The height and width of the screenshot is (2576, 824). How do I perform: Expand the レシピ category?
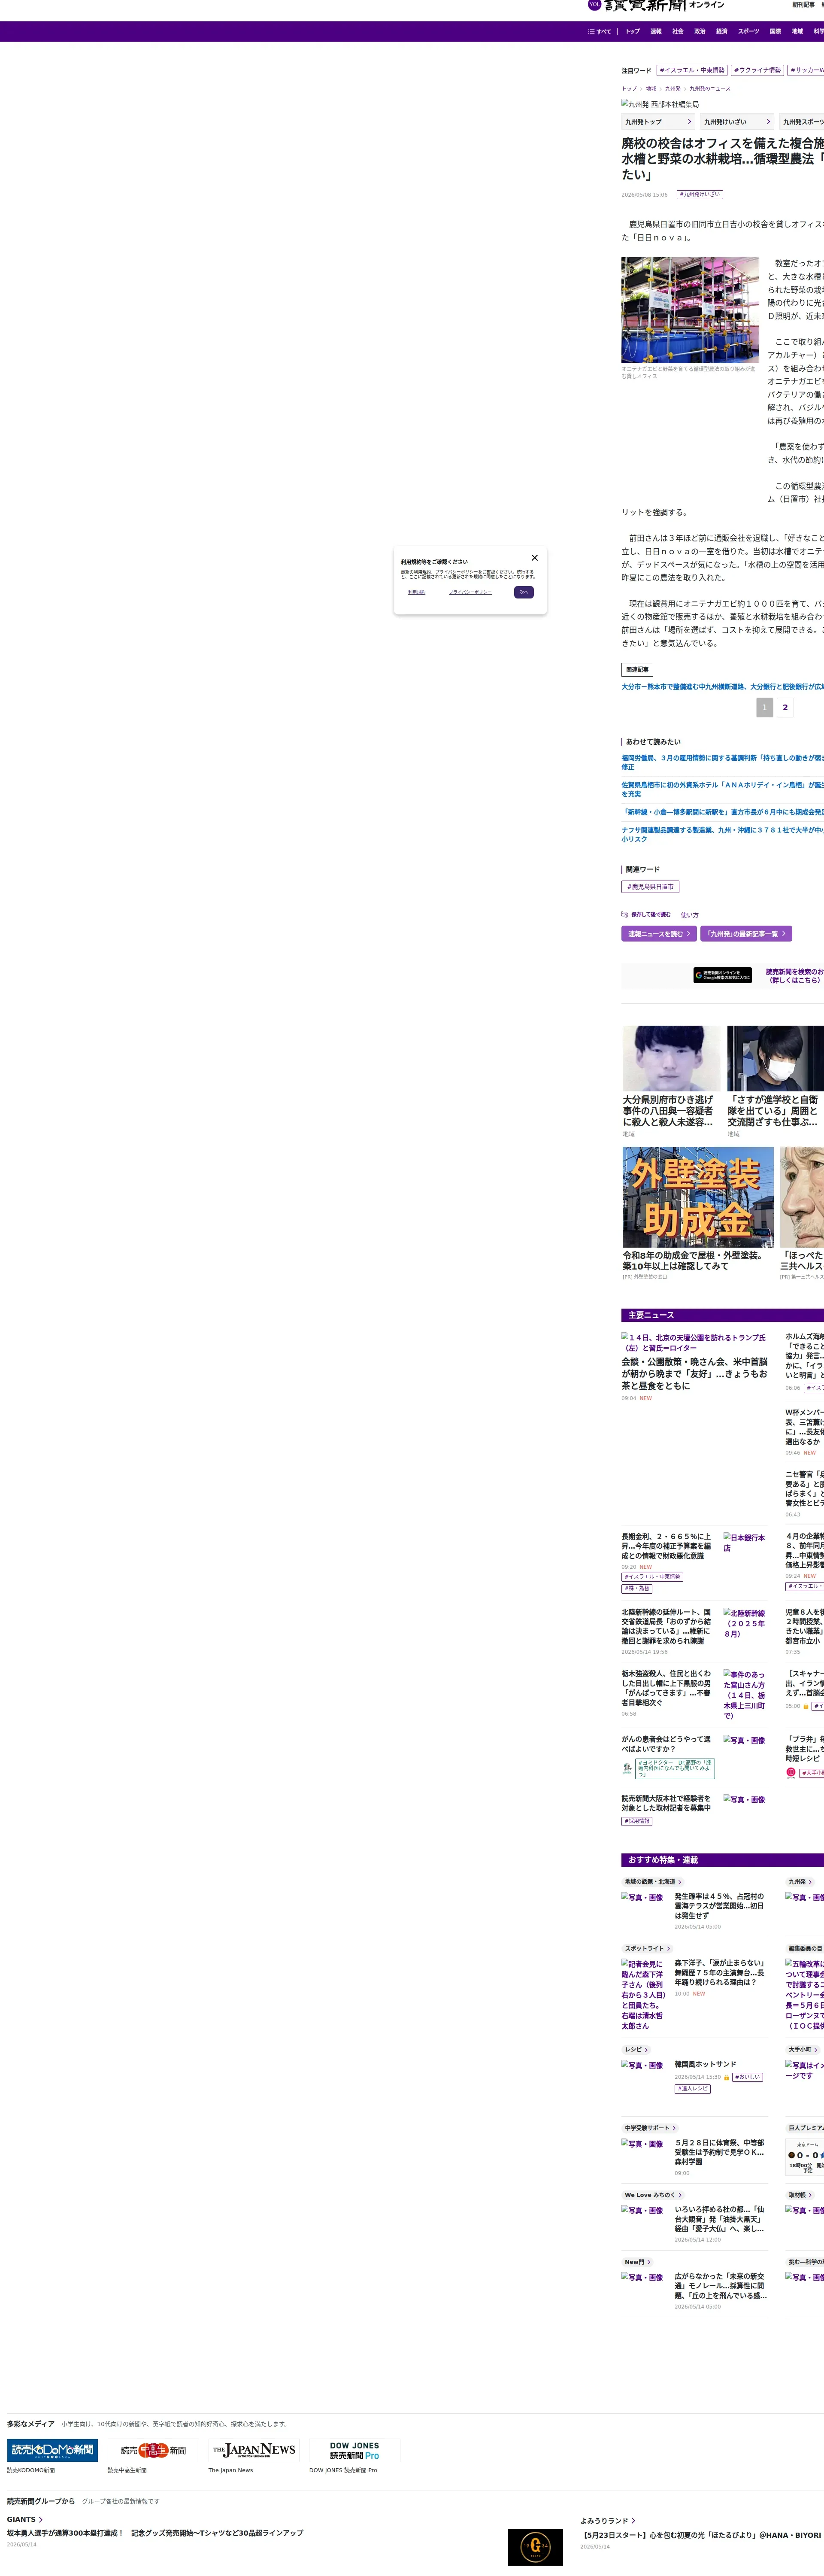point(636,2050)
